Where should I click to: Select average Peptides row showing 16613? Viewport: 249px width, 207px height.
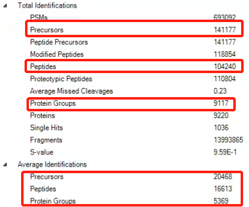pos(131,189)
